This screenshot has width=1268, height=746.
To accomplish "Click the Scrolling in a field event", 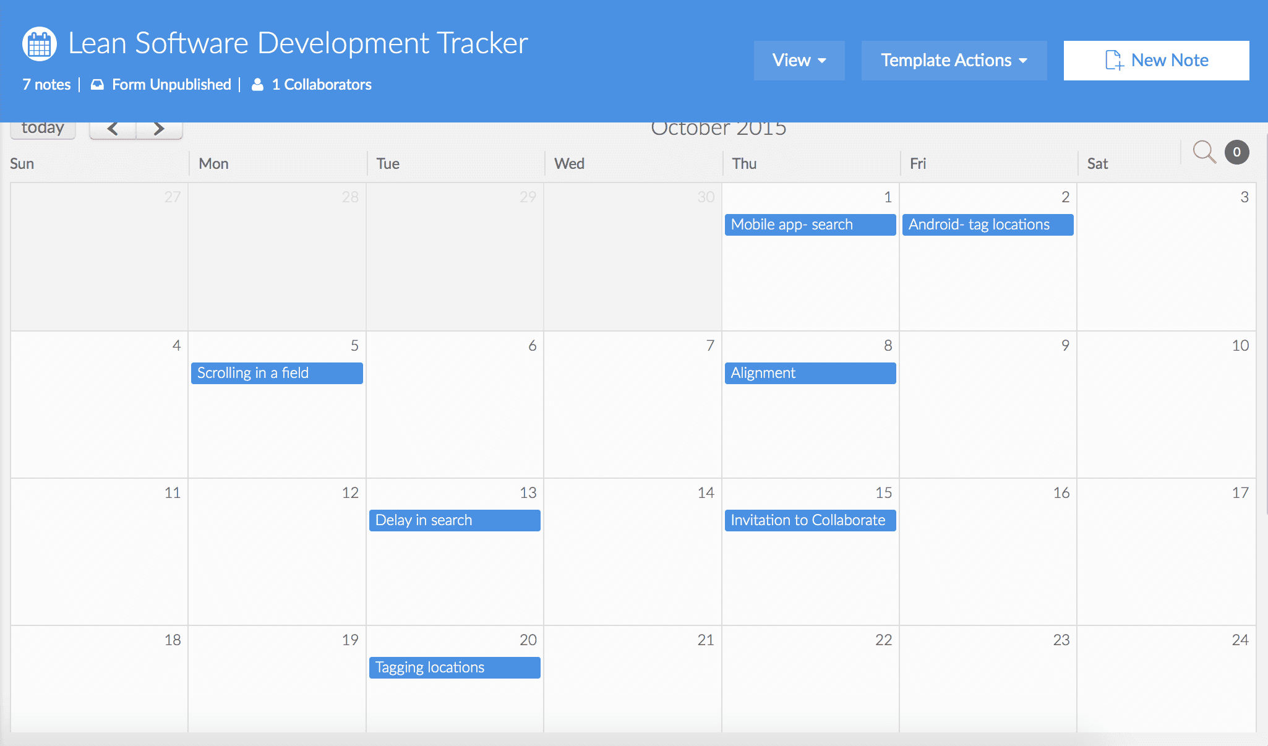I will click(276, 372).
